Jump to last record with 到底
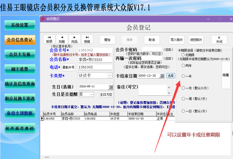Image resolution: width=233 pixels, height=159 pixels. (x=87, y=39)
